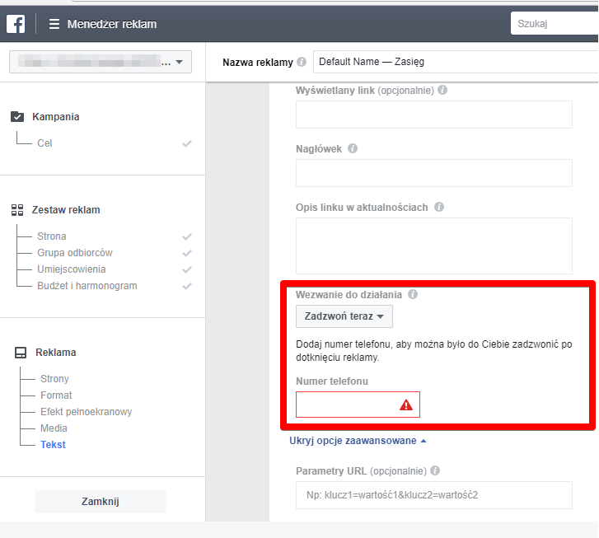This screenshot has height=538, width=599.
Task: Go to Strona under Zestaw reklam
Action: [52, 236]
